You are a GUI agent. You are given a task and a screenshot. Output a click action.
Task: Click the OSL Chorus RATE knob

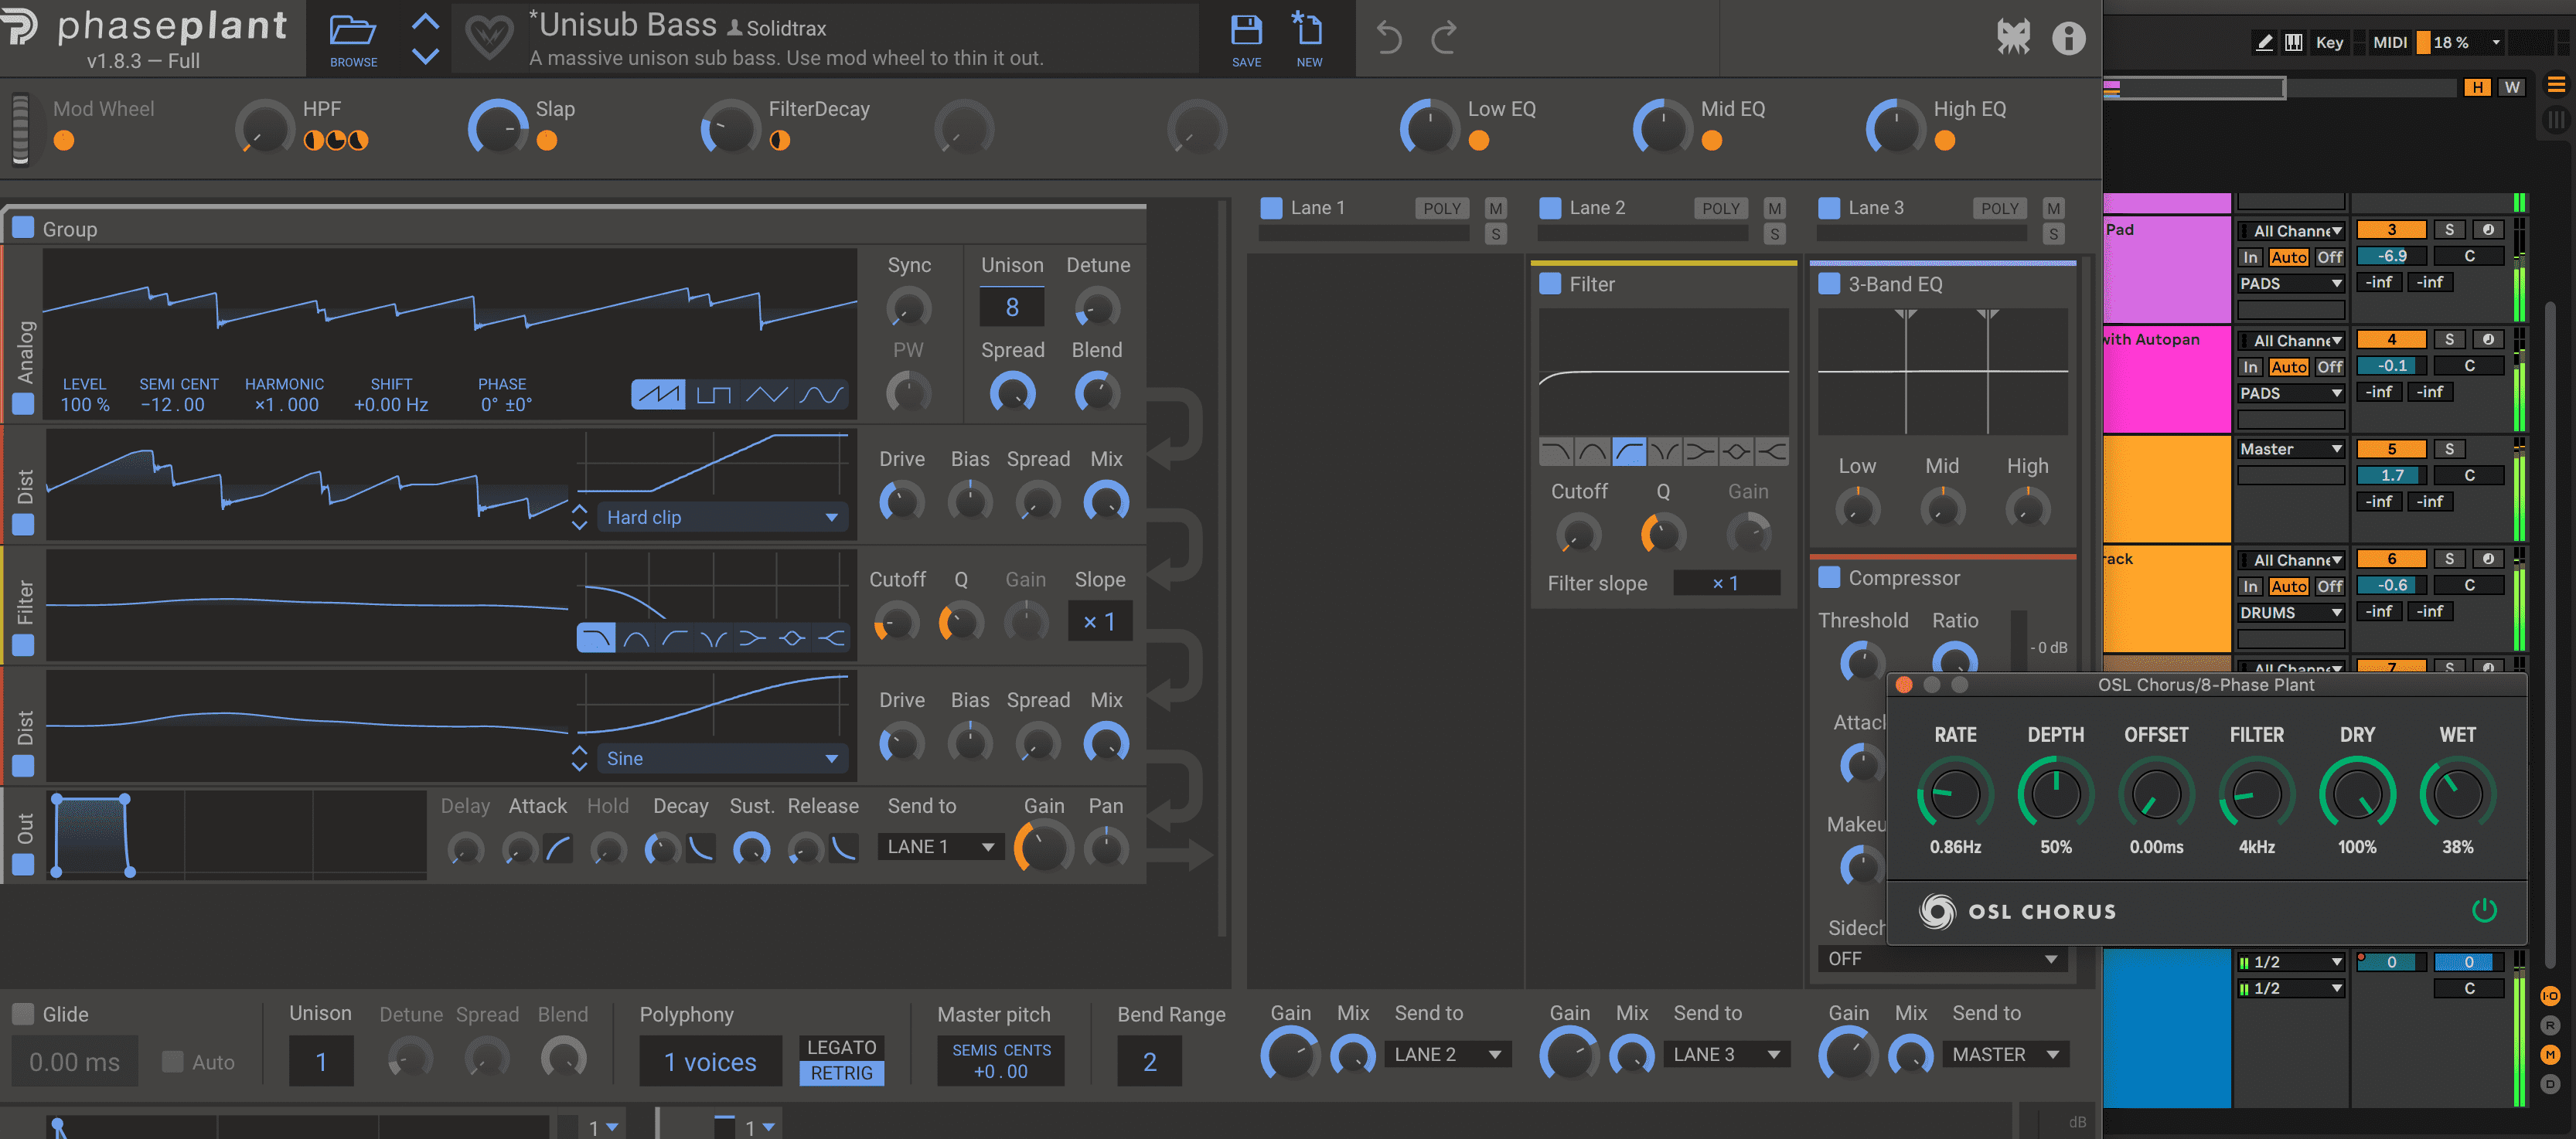[1954, 794]
